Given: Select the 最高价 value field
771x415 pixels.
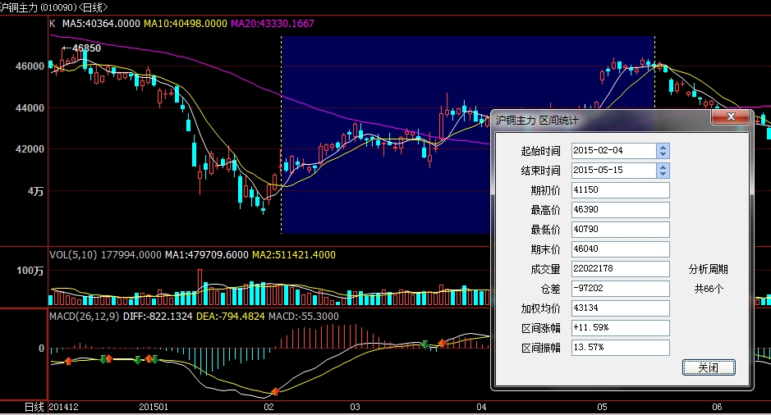Looking at the screenshot, I should (x=620, y=210).
